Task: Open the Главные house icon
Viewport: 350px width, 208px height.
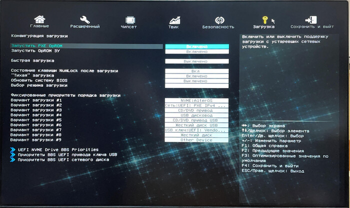Action: click(40, 18)
